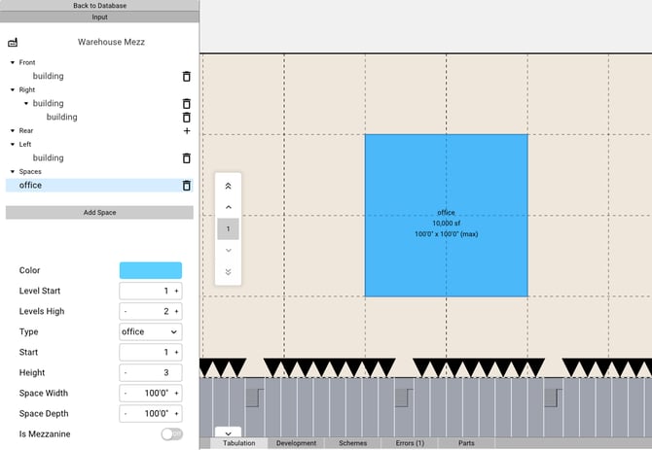Delete the office space entry
This screenshot has height=450, width=652.
pyautogui.click(x=186, y=186)
